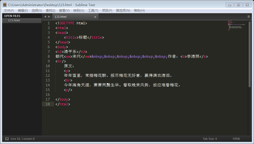Image resolution: width=254 pixels, height=144 pixels.
Task: Open the HTML syntax selector
Action: click(236, 139)
